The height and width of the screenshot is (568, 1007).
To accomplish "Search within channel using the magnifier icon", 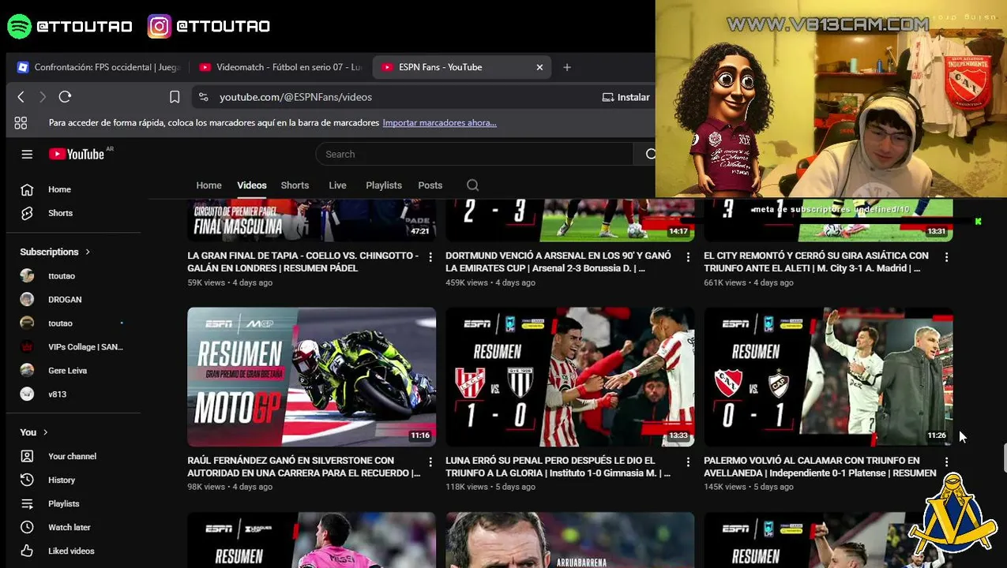I will 472,185.
